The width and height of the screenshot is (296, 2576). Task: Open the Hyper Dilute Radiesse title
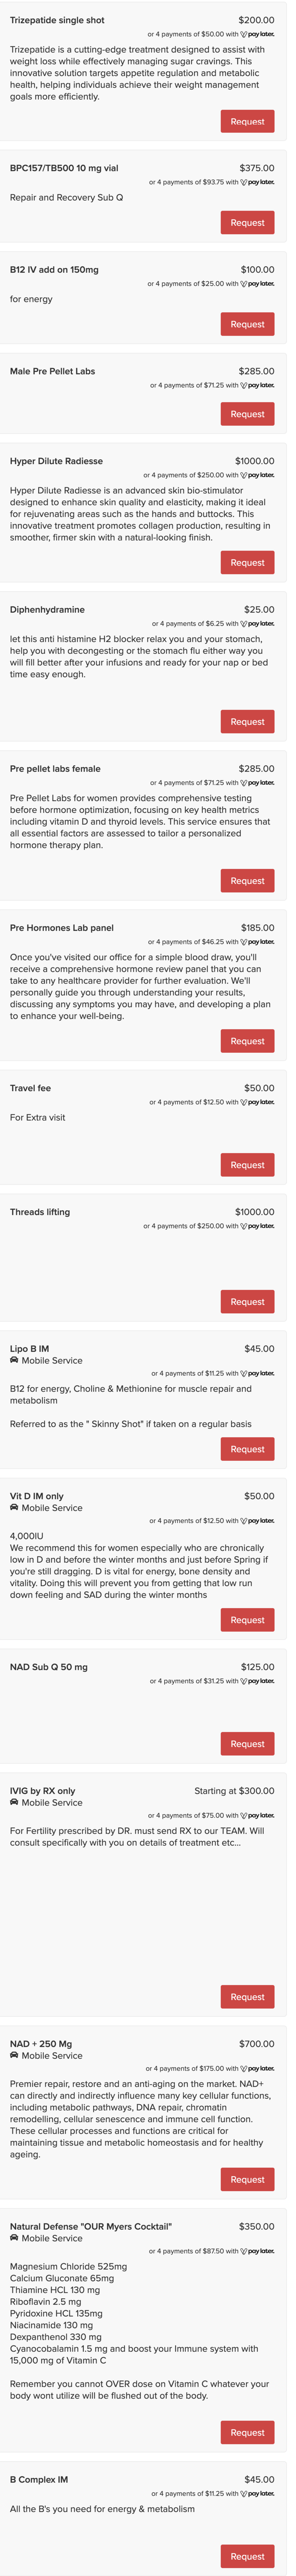[x=56, y=461]
